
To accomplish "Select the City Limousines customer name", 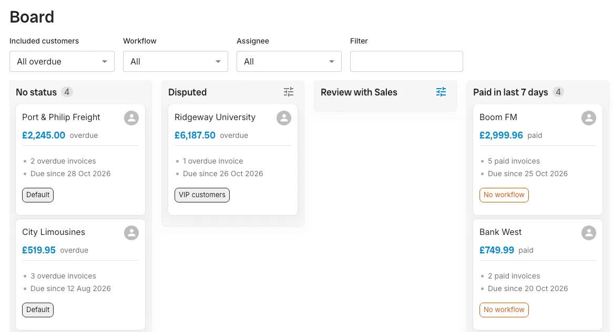I will point(54,232).
